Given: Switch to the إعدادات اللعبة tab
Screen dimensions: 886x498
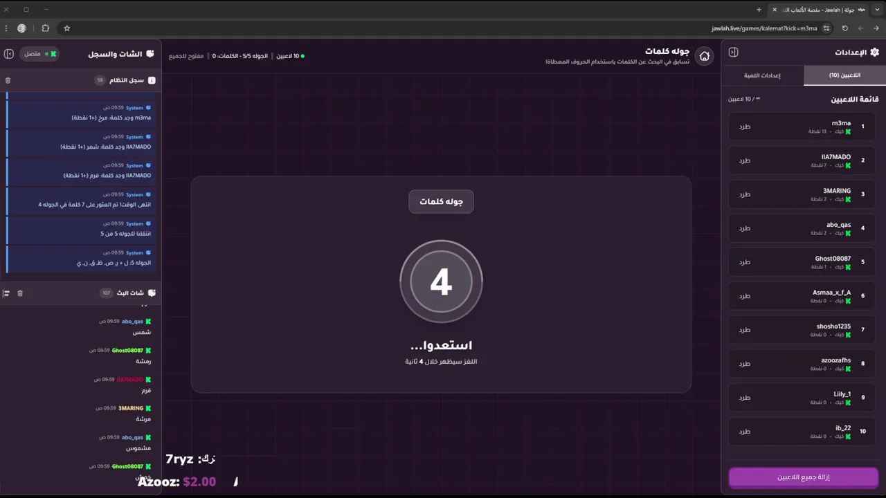Looking at the screenshot, I should (x=762, y=75).
